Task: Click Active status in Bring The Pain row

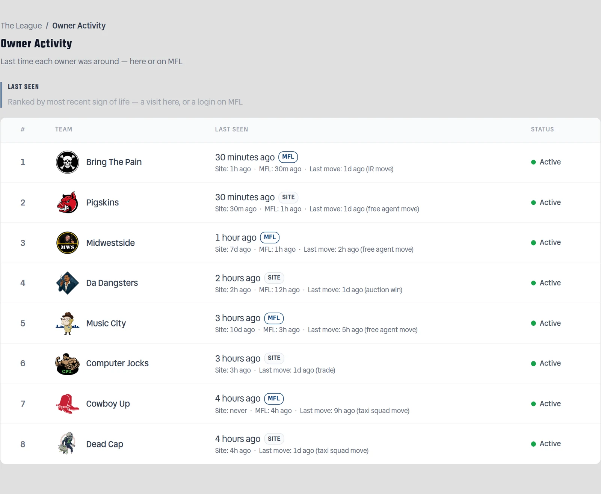Action: [x=546, y=162]
